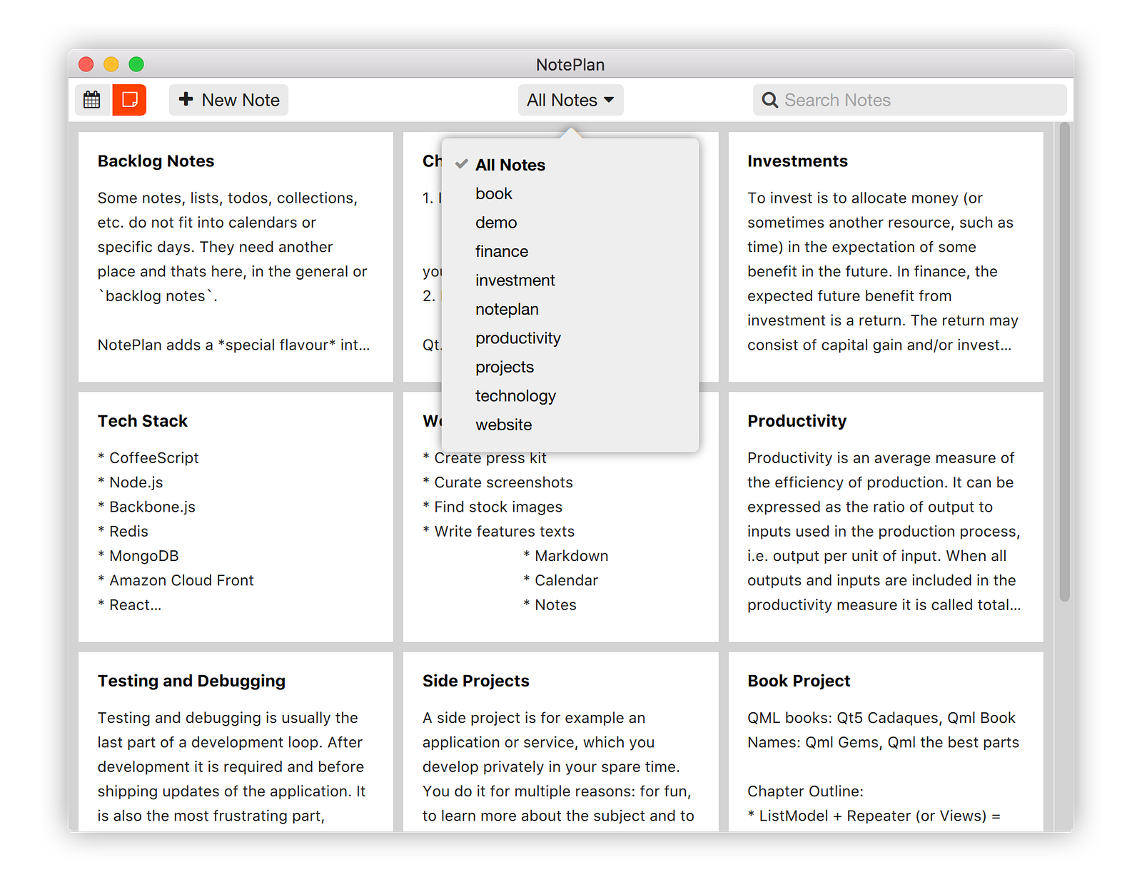Choose All Notes in the tag menu
This screenshot has width=1142, height=882.
(570, 165)
